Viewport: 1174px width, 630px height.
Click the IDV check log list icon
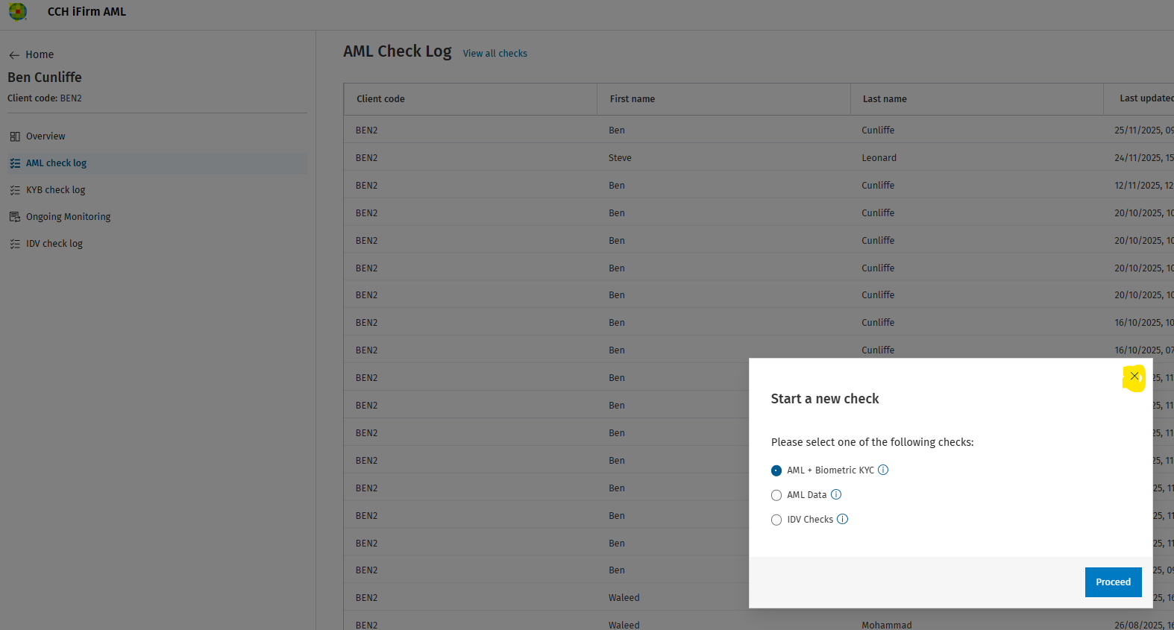(15, 244)
